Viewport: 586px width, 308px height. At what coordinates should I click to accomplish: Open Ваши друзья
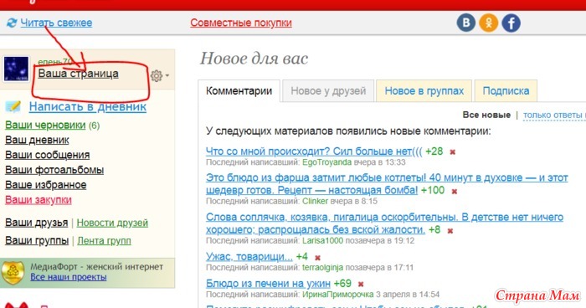36,223
